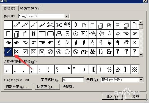149x103 pixels.
Task: Click the 自动更正(A)... button
Action: (x=18, y=87)
